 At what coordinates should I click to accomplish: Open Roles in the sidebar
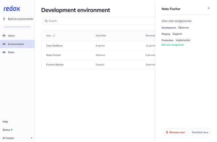[11, 52]
